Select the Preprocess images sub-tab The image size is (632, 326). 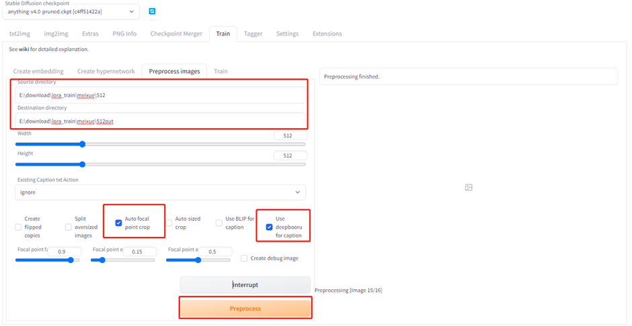(174, 71)
